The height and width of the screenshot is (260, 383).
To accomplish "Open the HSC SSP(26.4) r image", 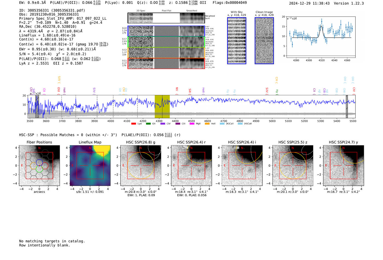I will pyautogui.click(x=191, y=166).
